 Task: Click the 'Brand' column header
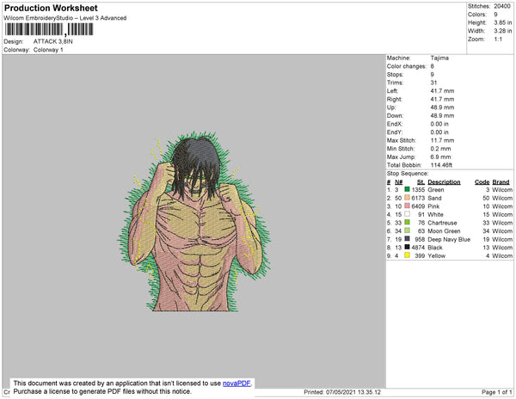pos(501,182)
